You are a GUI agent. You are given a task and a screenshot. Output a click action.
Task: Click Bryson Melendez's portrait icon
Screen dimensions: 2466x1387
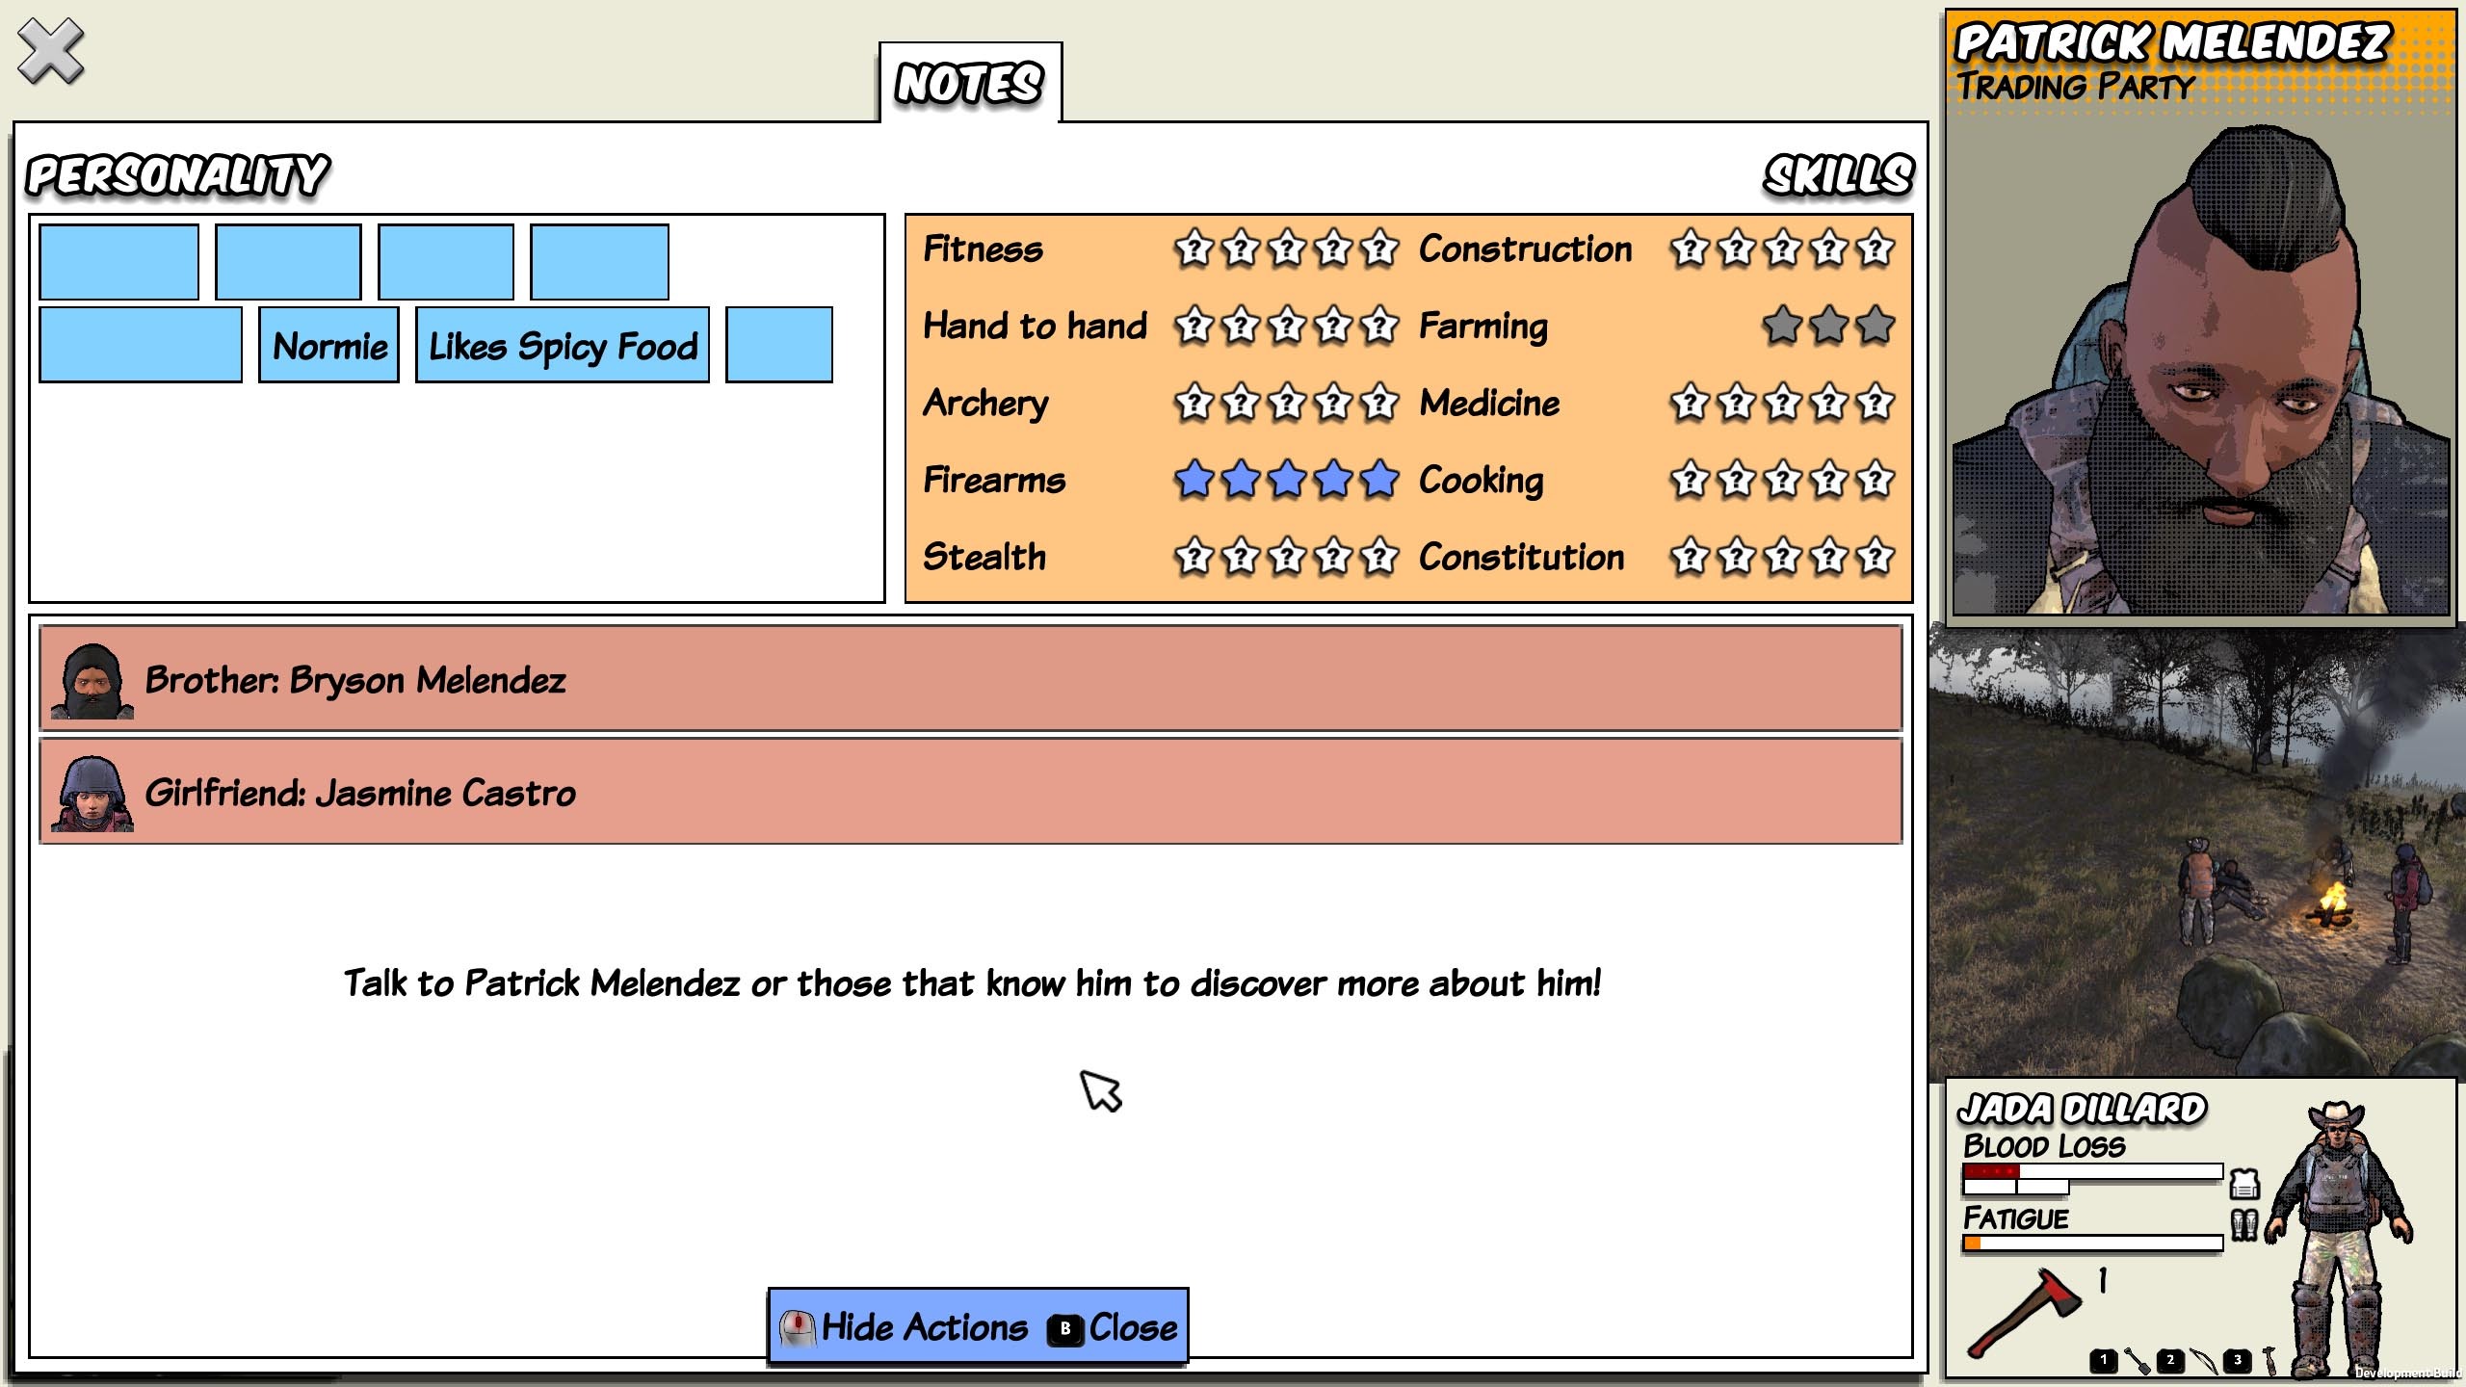pyautogui.click(x=92, y=681)
